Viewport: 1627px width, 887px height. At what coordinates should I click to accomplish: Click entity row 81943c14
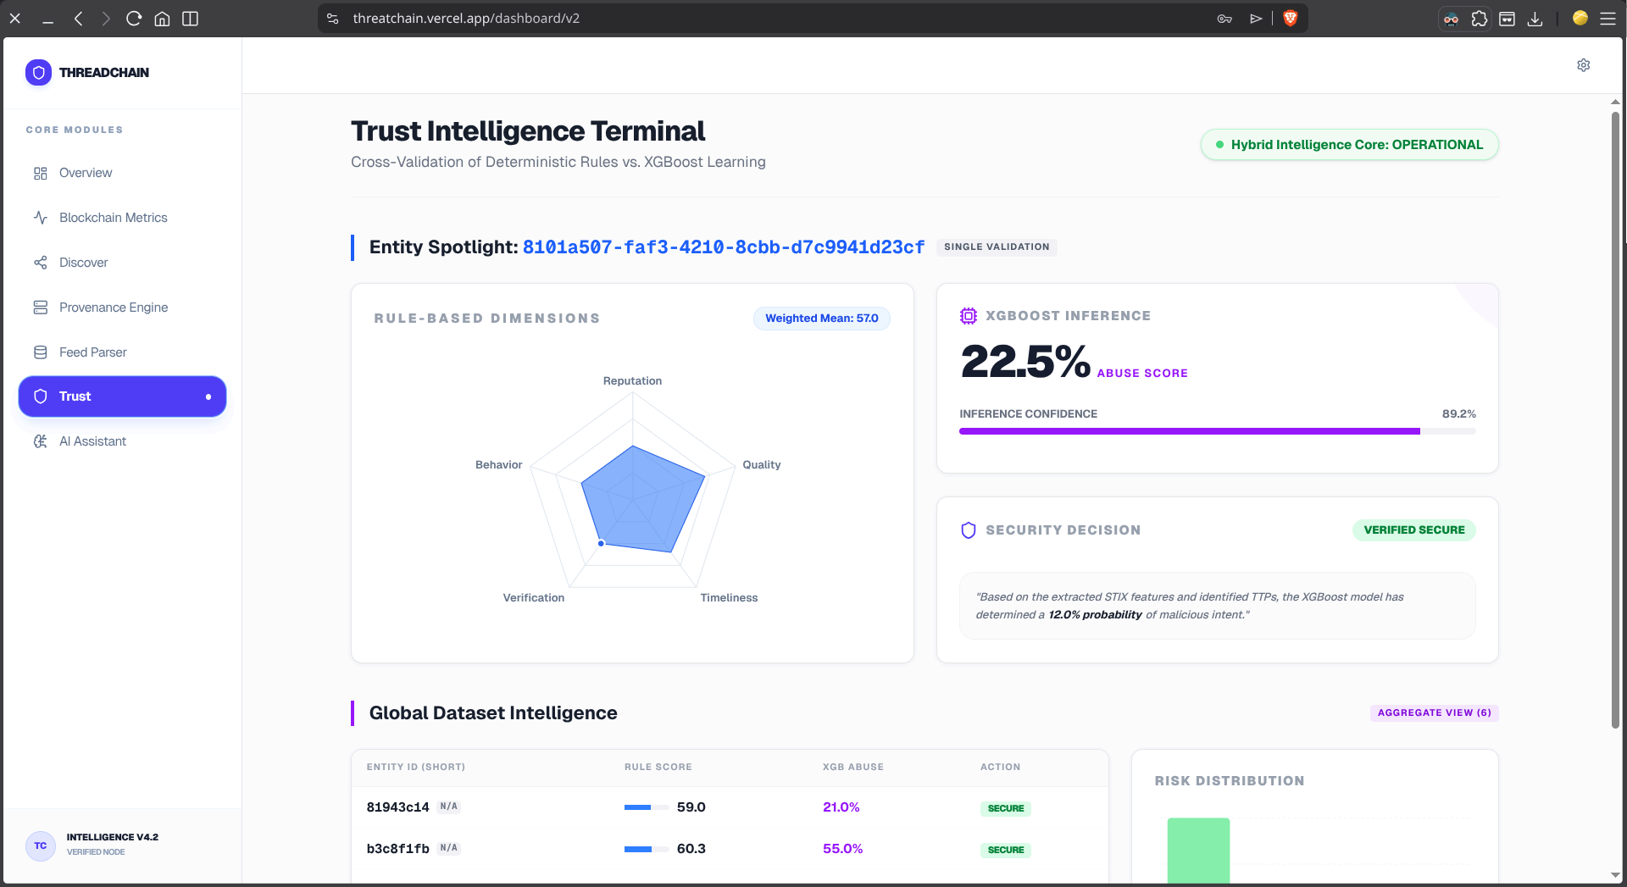tap(730, 807)
